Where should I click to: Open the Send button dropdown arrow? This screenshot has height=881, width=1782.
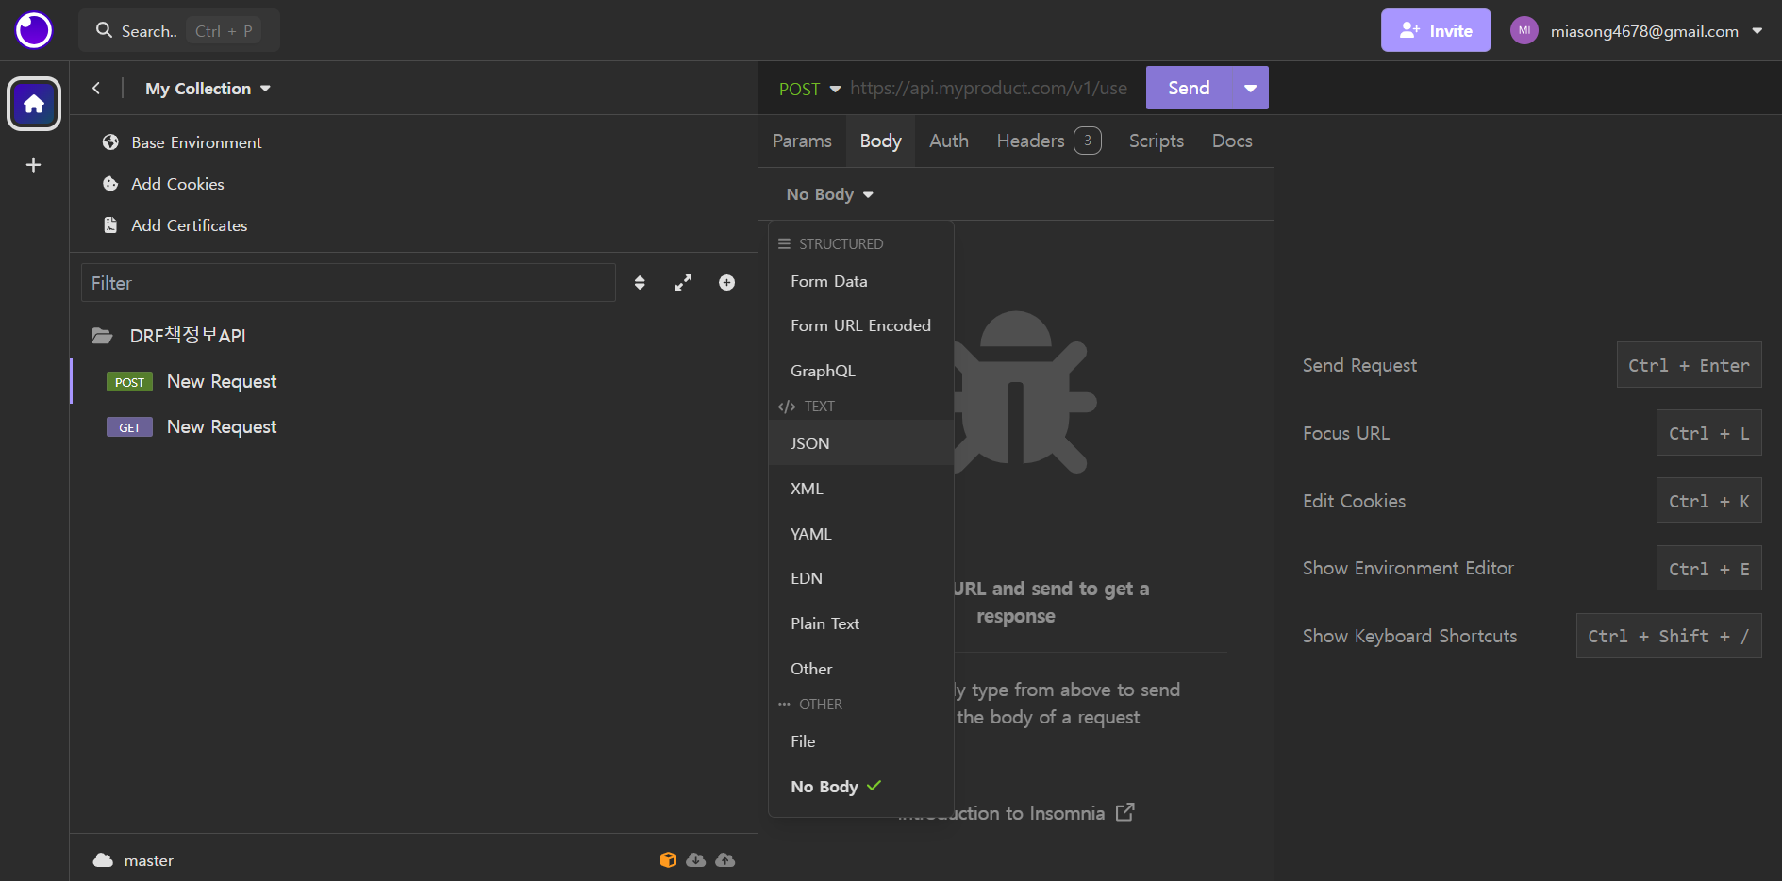(1250, 88)
